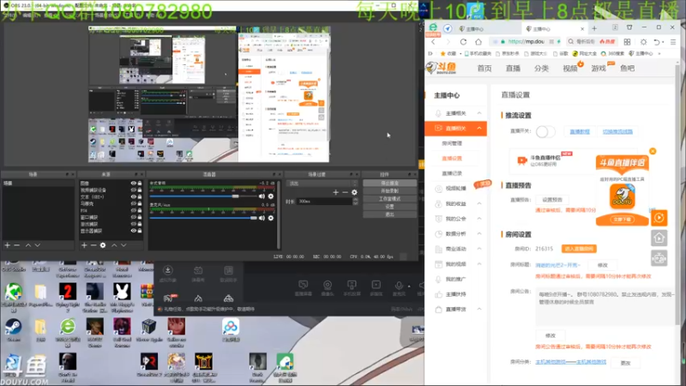The image size is (686, 386).
Task: Click the browser address bar
Action: 525,42
